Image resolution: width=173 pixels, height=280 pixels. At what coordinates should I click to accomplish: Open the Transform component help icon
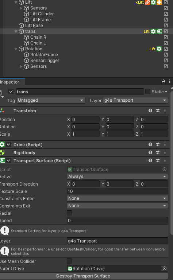point(150,110)
